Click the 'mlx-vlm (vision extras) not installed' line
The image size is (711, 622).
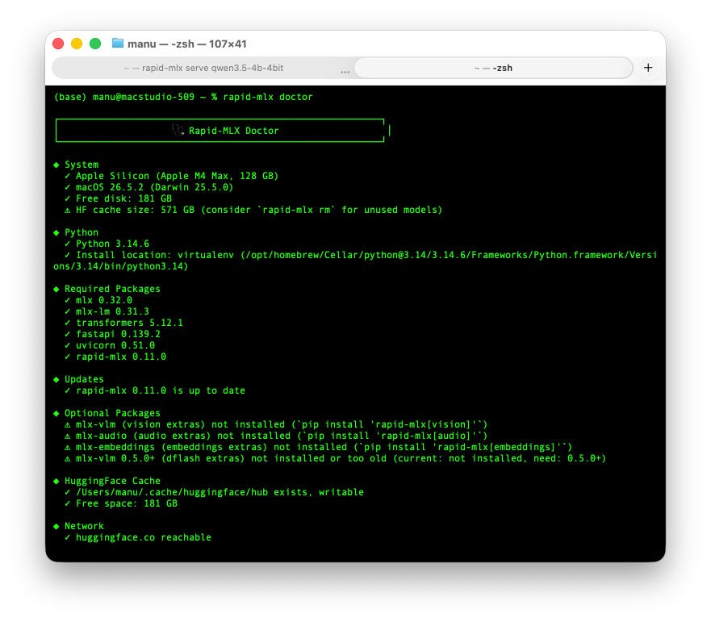coord(282,424)
